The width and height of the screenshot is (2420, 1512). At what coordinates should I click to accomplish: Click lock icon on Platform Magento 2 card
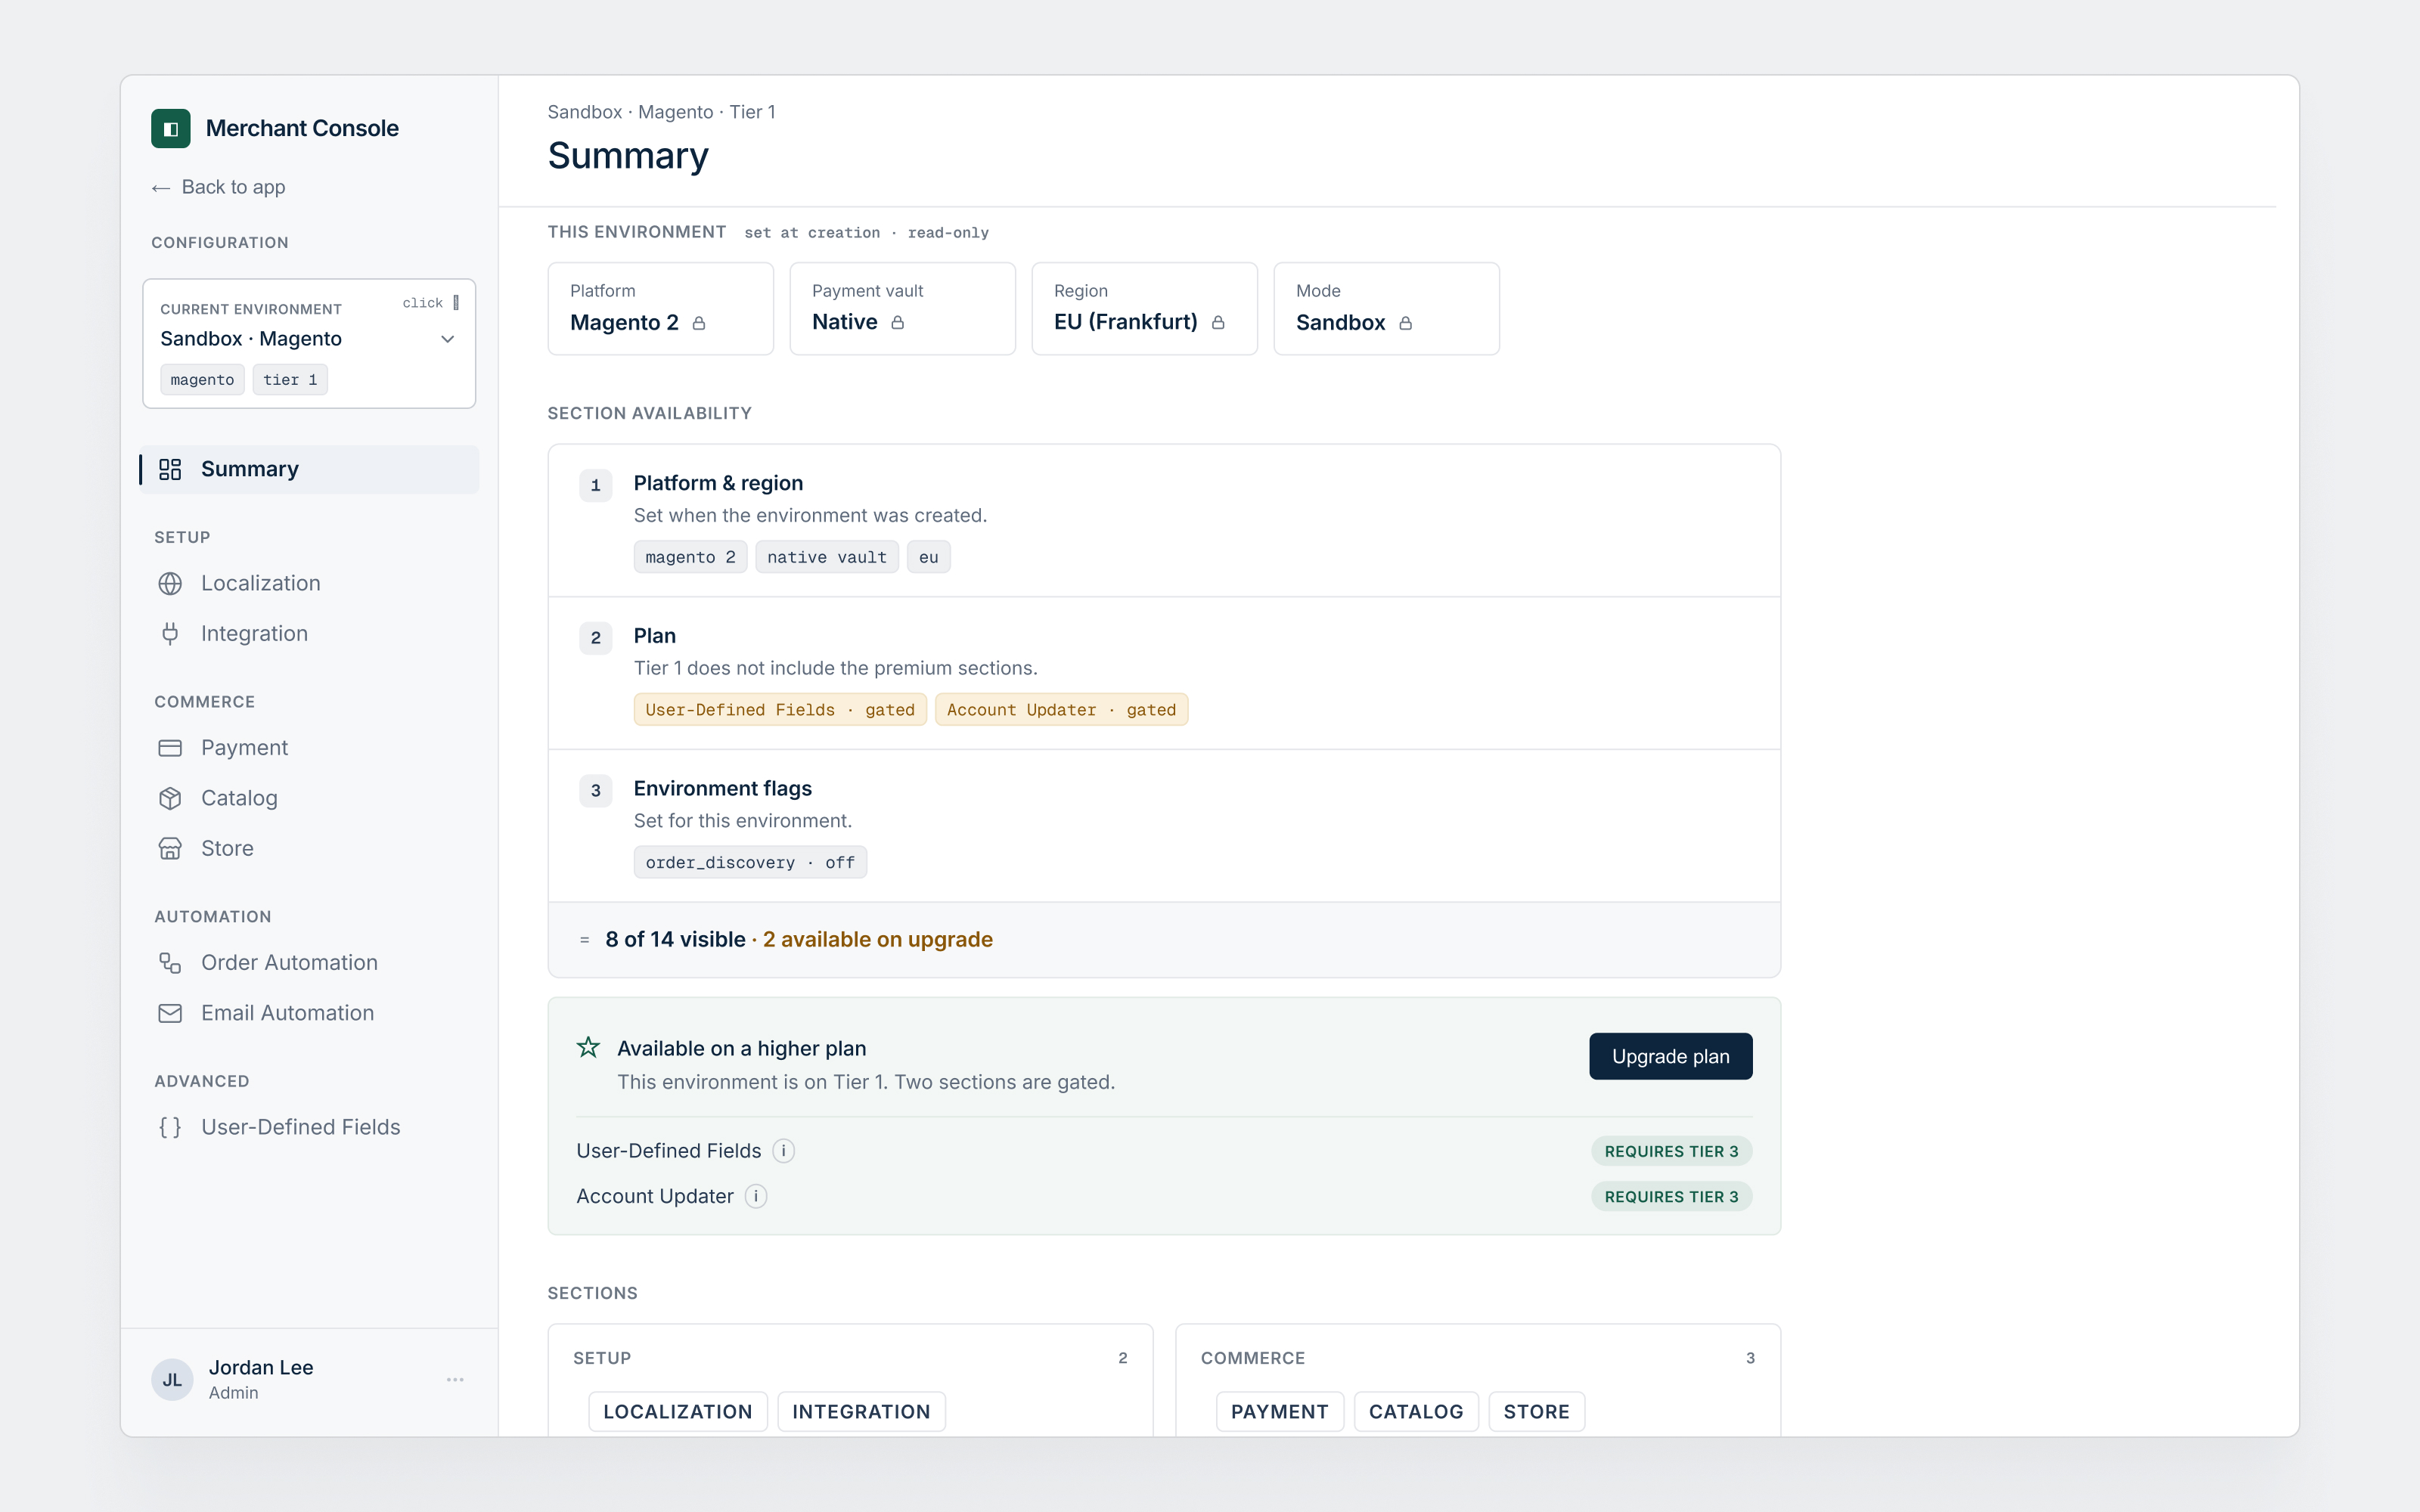coord(699,323)
